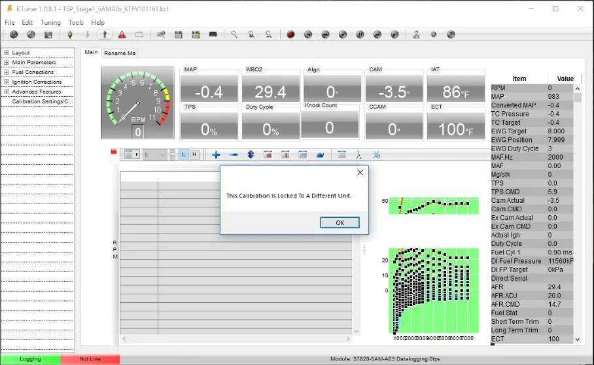Click the Pause datalog playback icon
The image size is (594, 365).
360,35
